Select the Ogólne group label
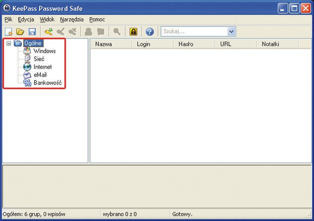The height and width of the screenshot is (221, 314). point(33,43)
